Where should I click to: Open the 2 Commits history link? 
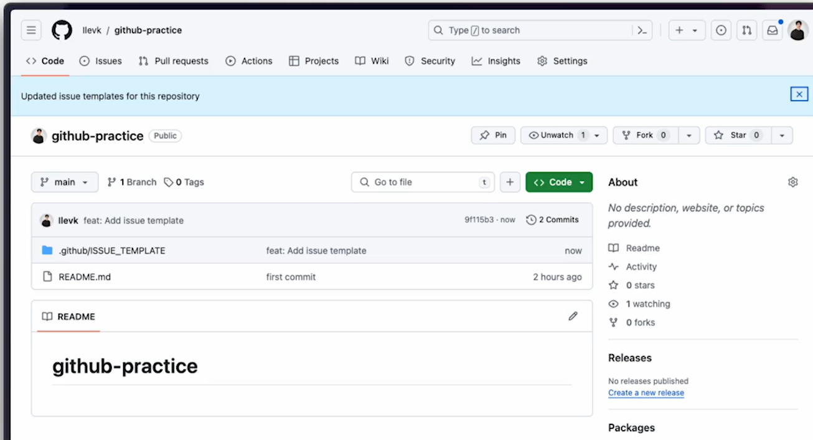click(553, 220)
